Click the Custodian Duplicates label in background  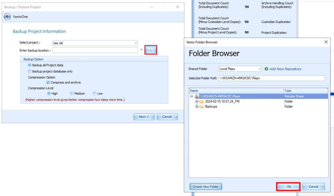click(x=276, y=22)
